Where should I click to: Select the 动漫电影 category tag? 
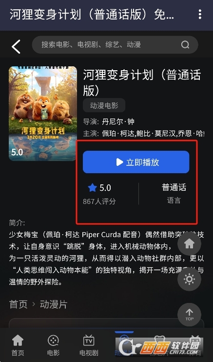coord(104,105)
